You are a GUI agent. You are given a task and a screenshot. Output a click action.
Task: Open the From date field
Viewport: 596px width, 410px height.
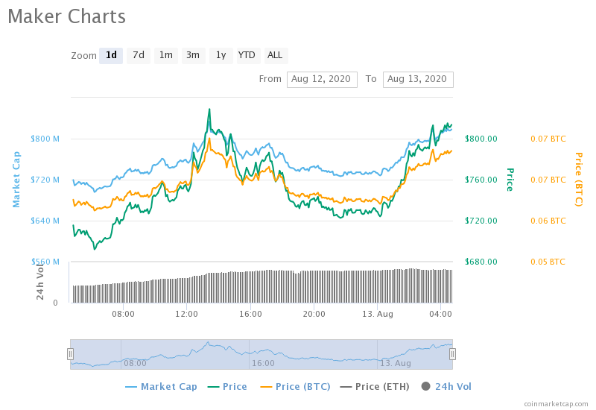coord(322,80)
